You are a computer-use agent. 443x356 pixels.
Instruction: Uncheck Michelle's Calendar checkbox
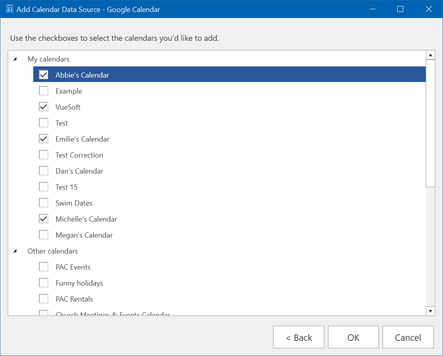click(44, 219)
